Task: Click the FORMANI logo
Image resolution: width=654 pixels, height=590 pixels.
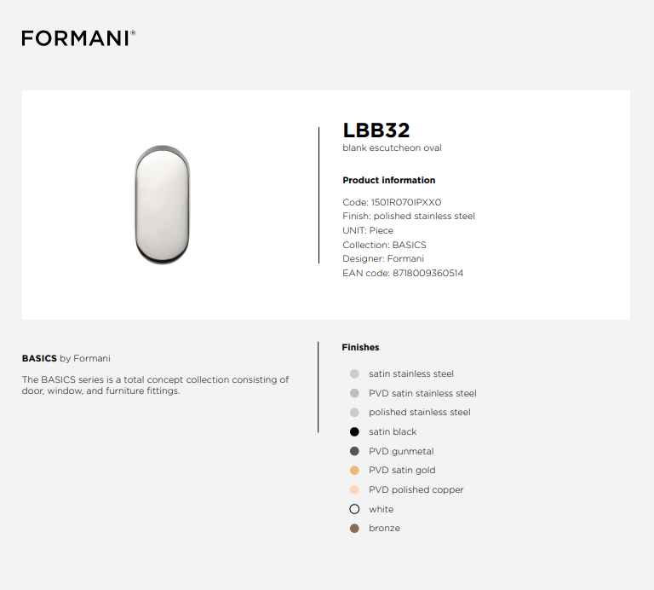Action: (x=78, y=38)
